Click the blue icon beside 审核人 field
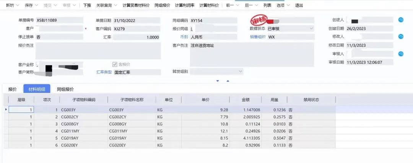Screen dimensions: 413x163 click(401, 54)
